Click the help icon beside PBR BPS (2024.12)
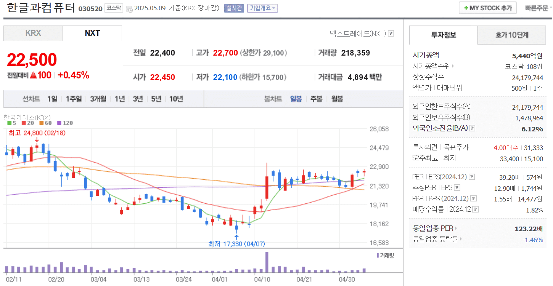Image resolution: width=553 pixels, height=286 pixels. tap(474, 198)
